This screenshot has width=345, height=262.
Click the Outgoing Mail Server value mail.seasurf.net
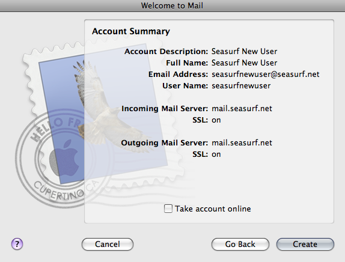[x=242, y=143]
